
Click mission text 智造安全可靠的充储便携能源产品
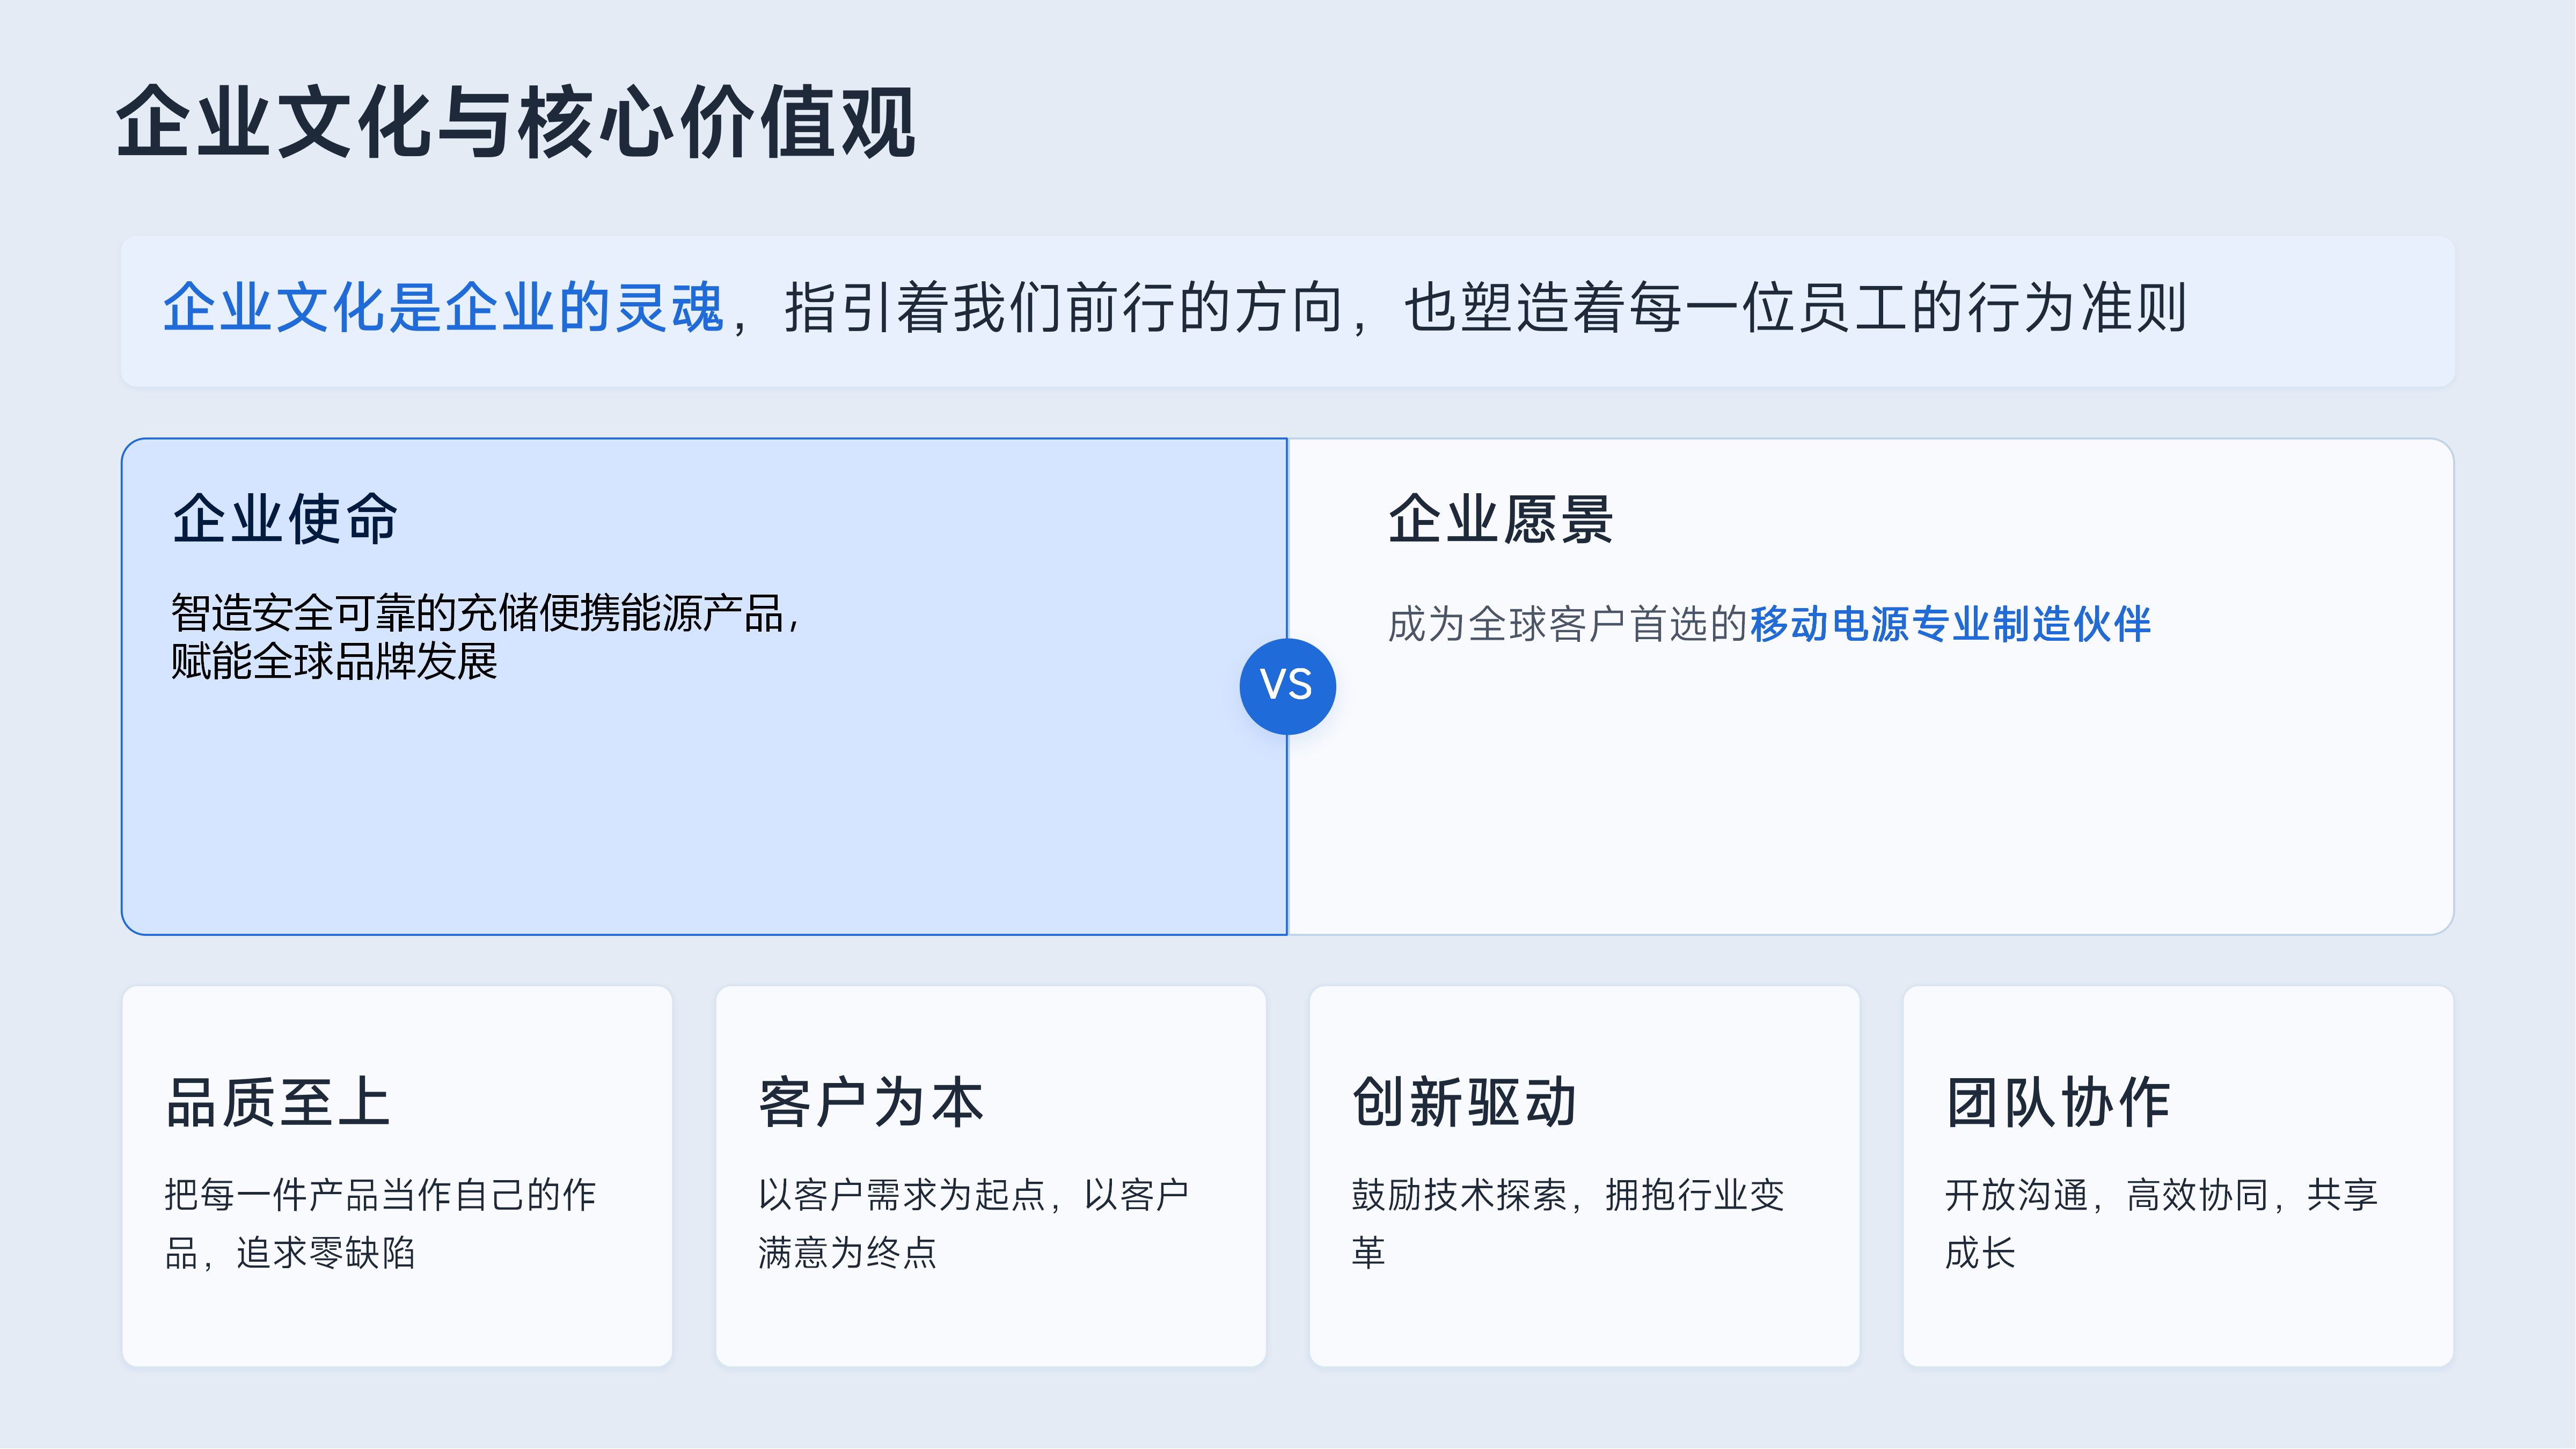[x=477, y=613]
